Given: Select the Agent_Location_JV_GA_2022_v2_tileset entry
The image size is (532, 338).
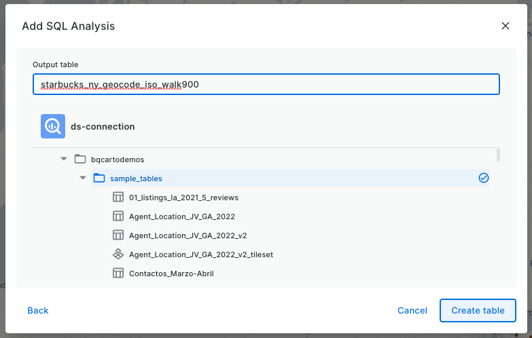Looking at the screenshot, I should pyautogui.click(x=200, y=255).
